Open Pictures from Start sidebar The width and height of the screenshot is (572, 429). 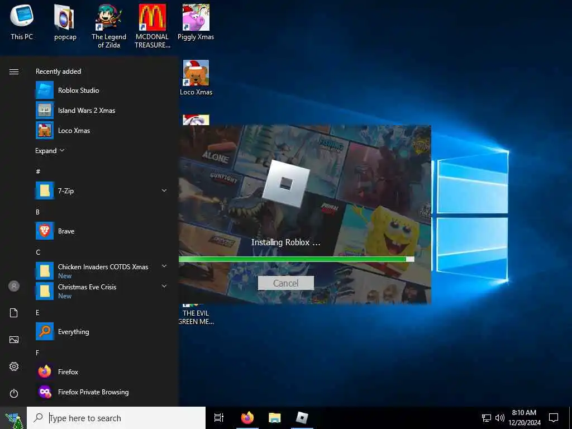pyautogui.click(x=14, y=340)
